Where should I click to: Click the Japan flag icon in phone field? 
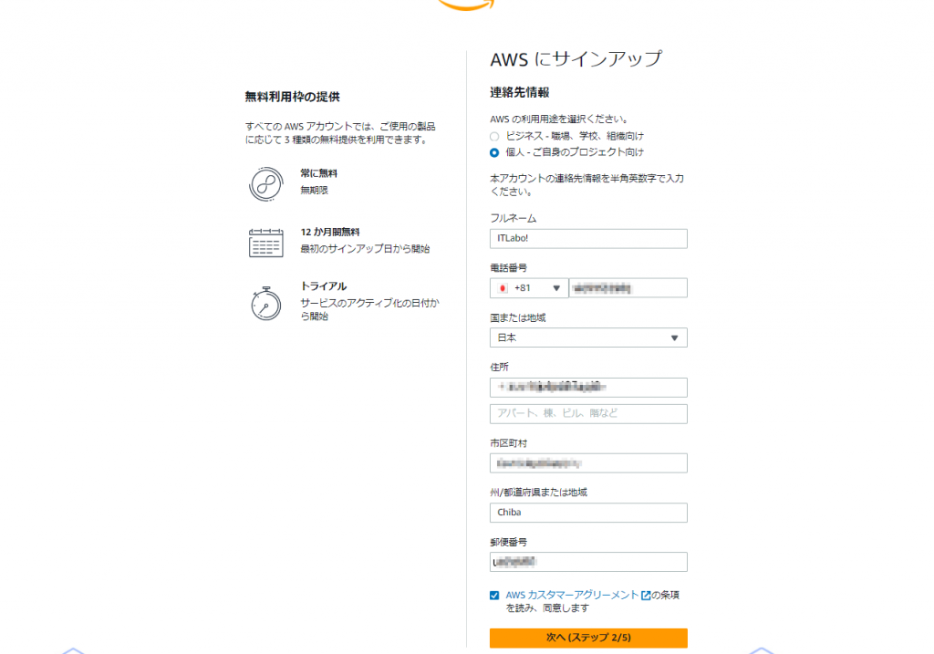[x=503, y=288]
